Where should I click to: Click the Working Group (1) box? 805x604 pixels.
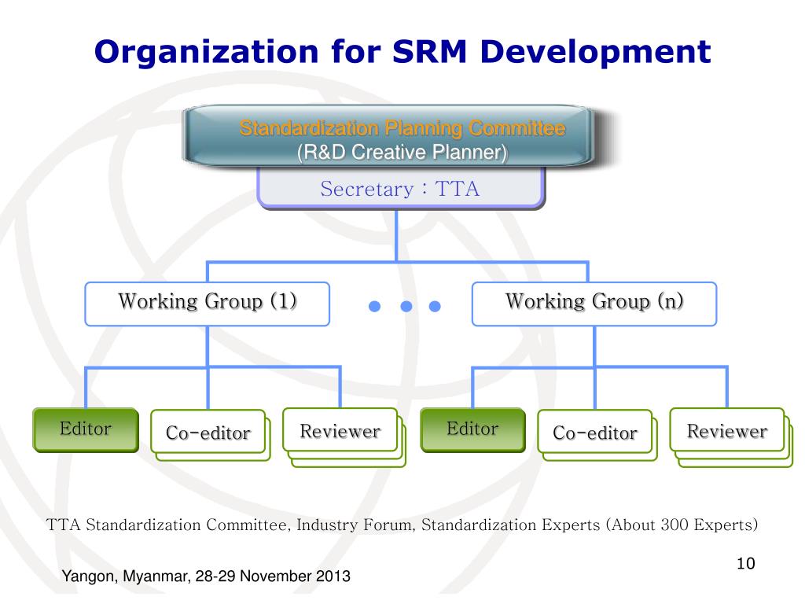[207, 304]
